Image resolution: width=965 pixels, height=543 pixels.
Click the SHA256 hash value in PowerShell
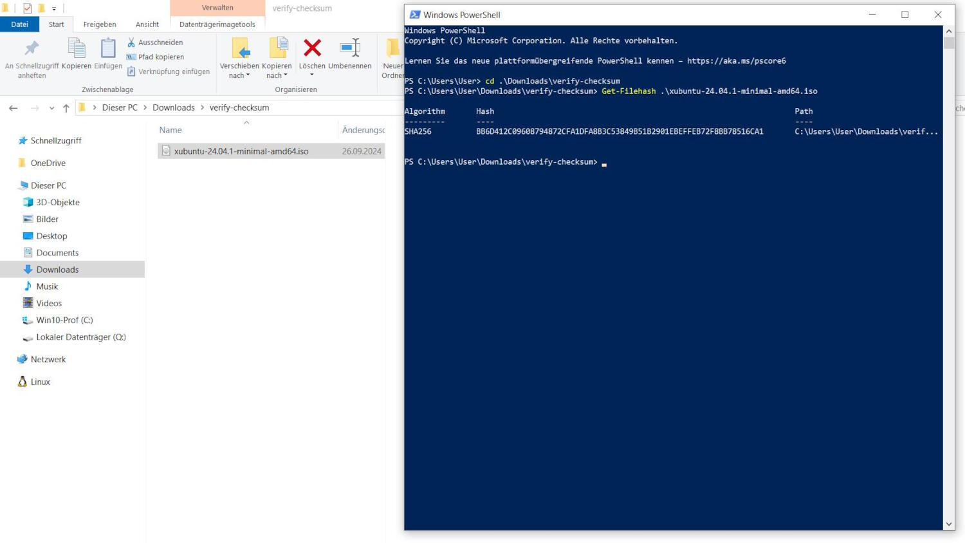(x=620, y=131)
